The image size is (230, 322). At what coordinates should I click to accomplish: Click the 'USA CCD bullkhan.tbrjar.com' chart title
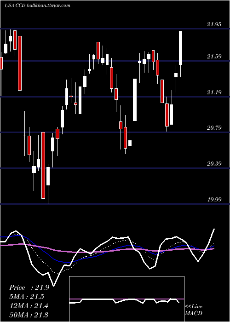[38, 6]
